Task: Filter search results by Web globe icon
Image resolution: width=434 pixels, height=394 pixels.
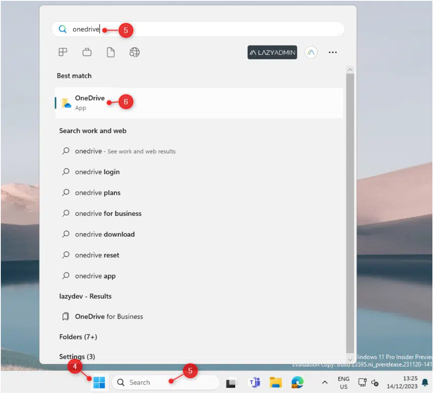Action: pos(134,52)
